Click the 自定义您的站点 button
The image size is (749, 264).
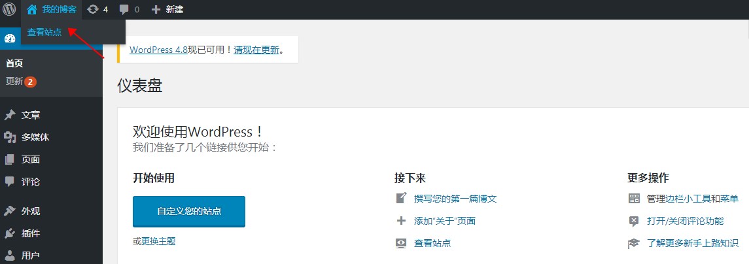188,211
